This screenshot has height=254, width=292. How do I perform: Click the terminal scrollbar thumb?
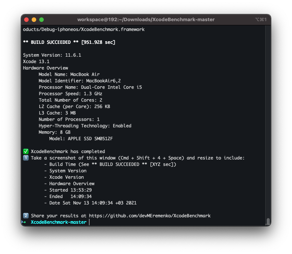click(x=268, y=221)
